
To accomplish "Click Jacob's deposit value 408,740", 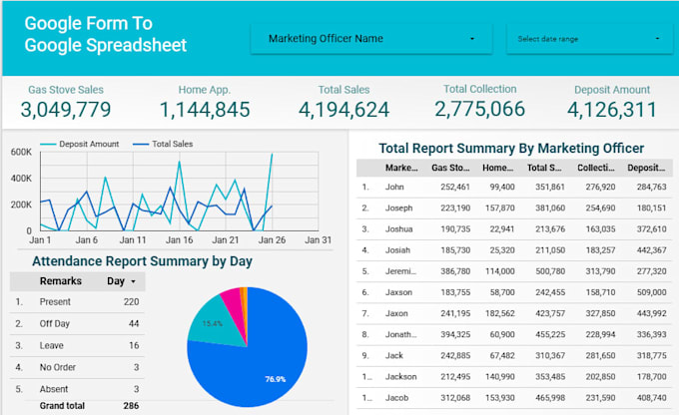I will 651,398.
